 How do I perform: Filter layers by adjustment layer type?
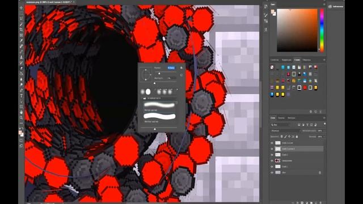(303, 125)
